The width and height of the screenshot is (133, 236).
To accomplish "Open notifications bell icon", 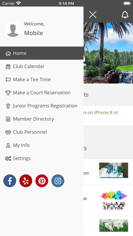I will [125, 15].
